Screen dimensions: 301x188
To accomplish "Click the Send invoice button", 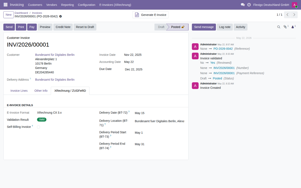I will tap(9, 27).
